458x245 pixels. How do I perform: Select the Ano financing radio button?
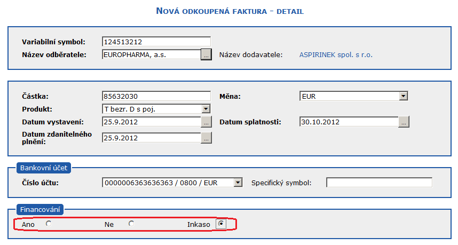click(49, 224)
